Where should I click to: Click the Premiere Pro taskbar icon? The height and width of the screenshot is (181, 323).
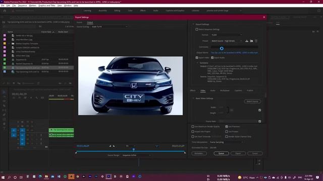(109, 176)
